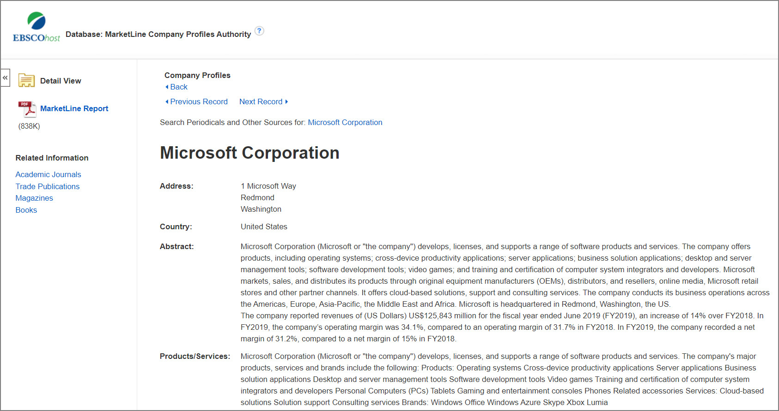Click the Microsoft Corporation page heading

tap(250, 153)
